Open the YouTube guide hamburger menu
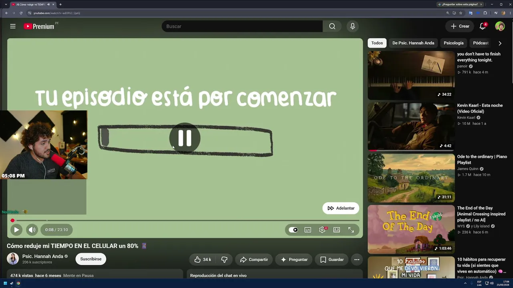Screen dimensions: 513x288 click(13, 26)
